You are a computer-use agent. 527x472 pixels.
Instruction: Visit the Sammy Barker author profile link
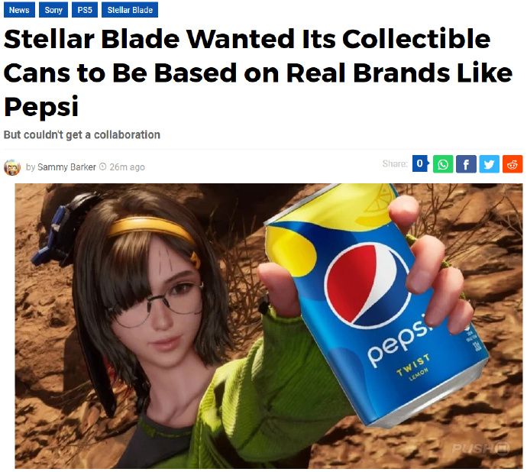pyautogui.click(x=66, y=167)
